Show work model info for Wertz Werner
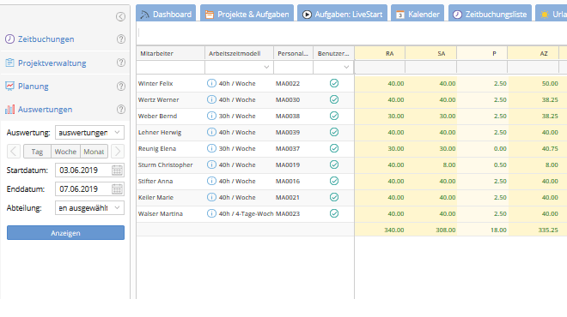This screenshot has height=317, width=567. pos(211,99)
